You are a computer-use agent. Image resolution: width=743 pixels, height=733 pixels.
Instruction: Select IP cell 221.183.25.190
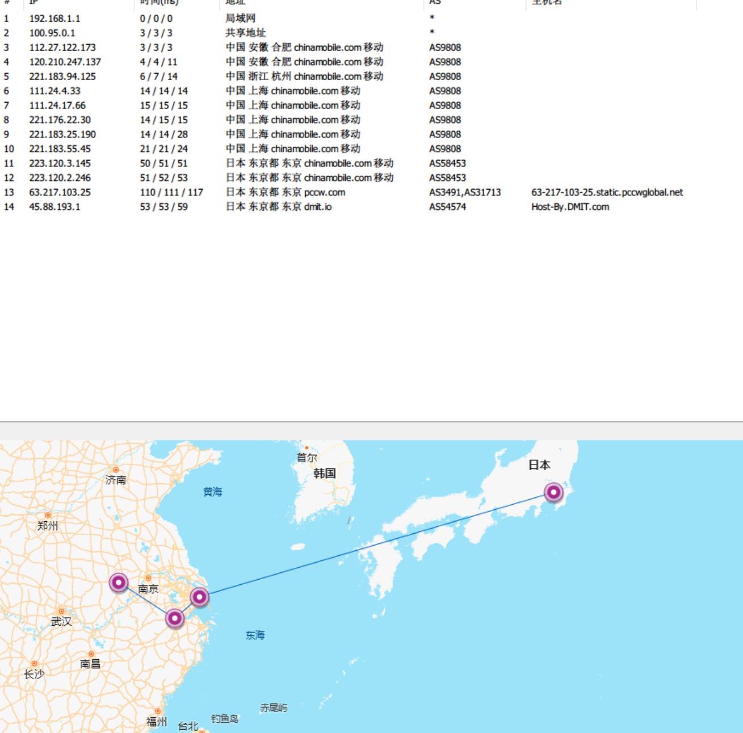point(62,135)
